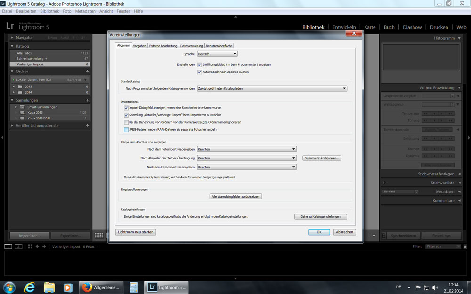This screenshot has width=471, height=294.
Task: Open the Sprache dropdown
Action: click(x=217, y=54)
